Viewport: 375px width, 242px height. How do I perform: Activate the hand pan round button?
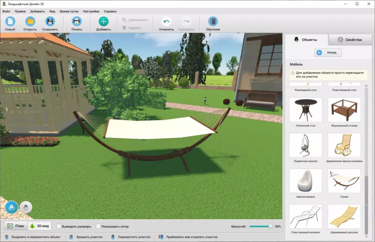click(x=26, y=207)
